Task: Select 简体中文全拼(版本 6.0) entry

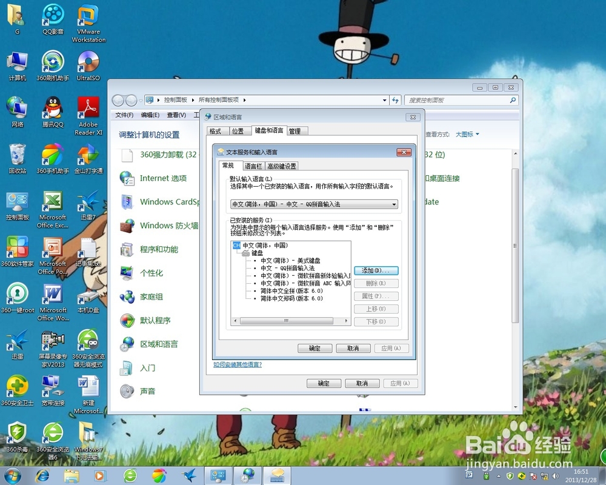Action: click(x=292, y=291)
